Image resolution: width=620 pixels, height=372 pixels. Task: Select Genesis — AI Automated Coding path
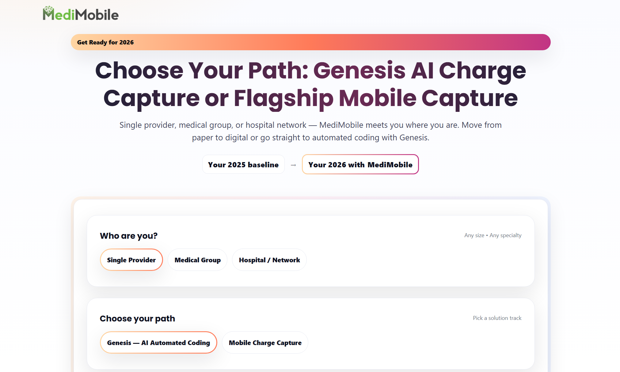click(158, 343)
